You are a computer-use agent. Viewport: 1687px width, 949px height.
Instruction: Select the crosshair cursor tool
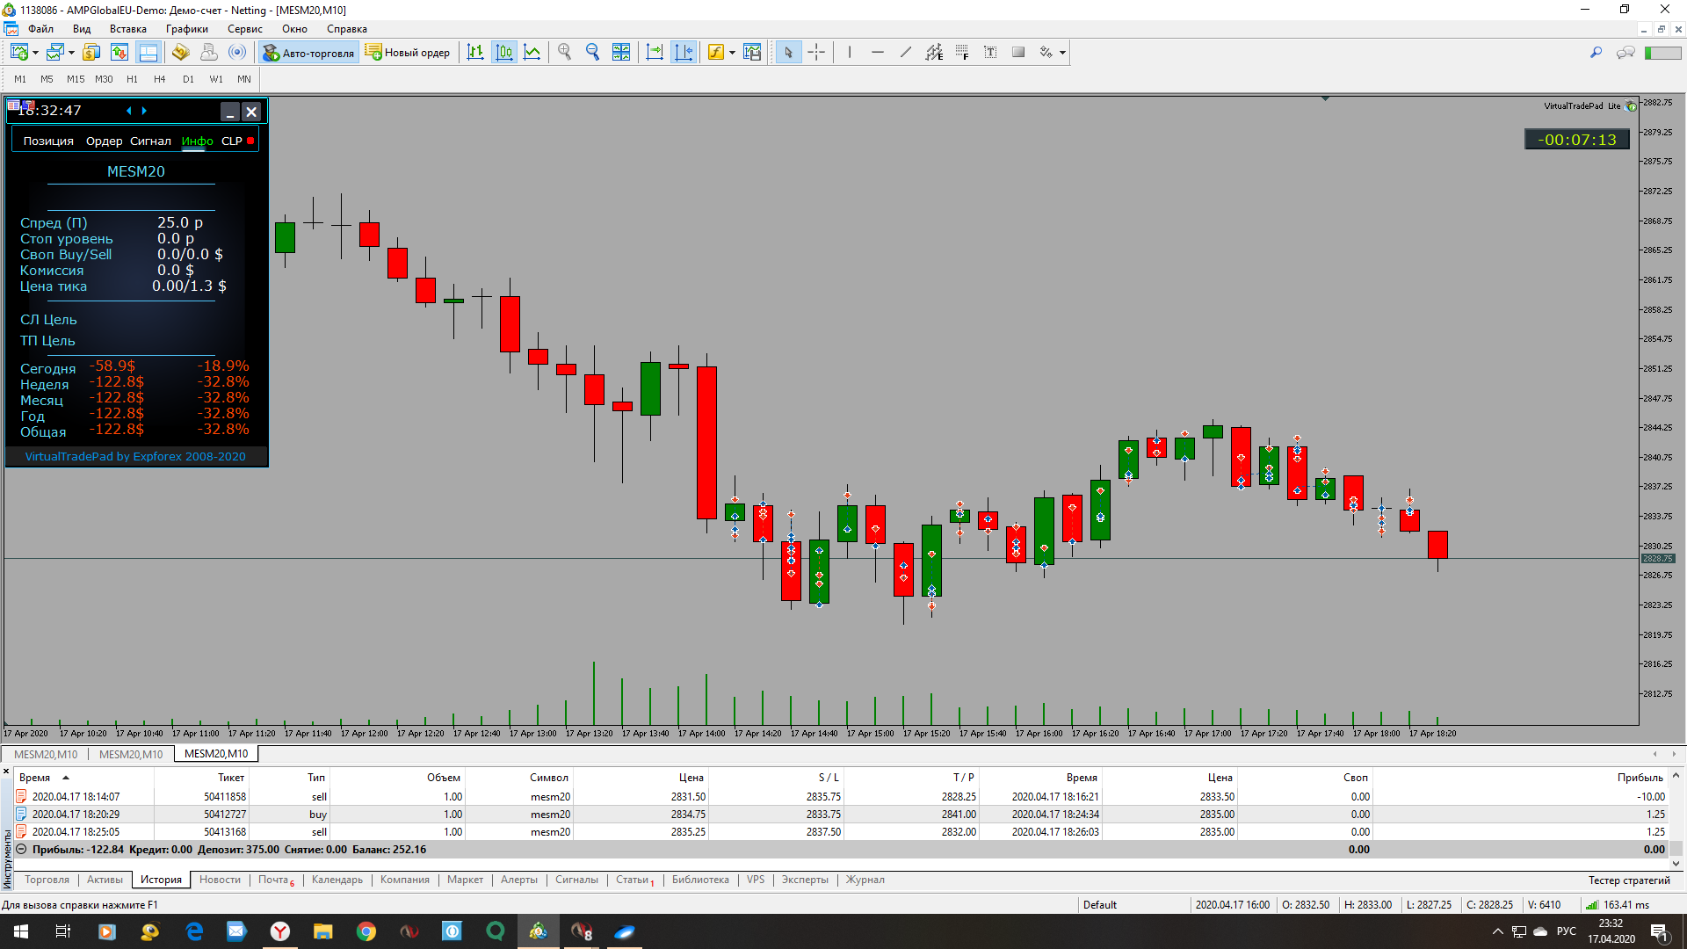pyautogui.click(x=816, y=53)
